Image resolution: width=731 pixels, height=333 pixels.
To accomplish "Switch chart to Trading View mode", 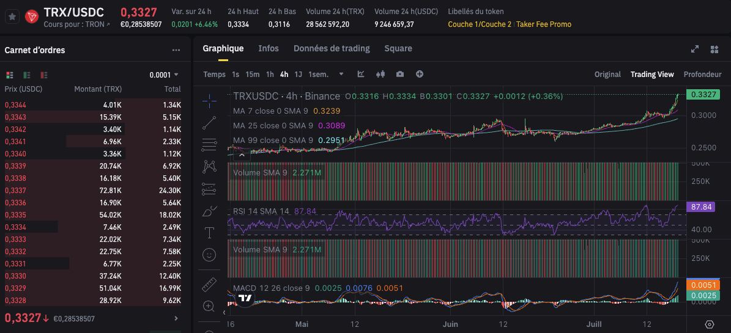I will 651,75.
